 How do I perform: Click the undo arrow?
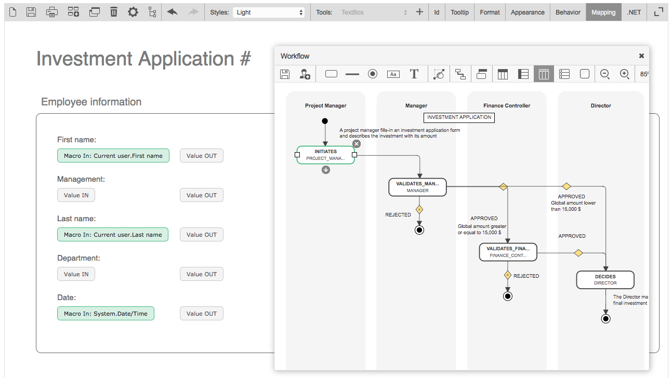tap(173, 12)
